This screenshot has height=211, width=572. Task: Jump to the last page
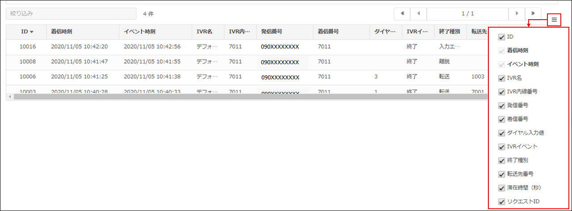click(533, 14)
